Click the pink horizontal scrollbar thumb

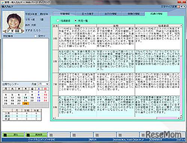pos(167,118)
